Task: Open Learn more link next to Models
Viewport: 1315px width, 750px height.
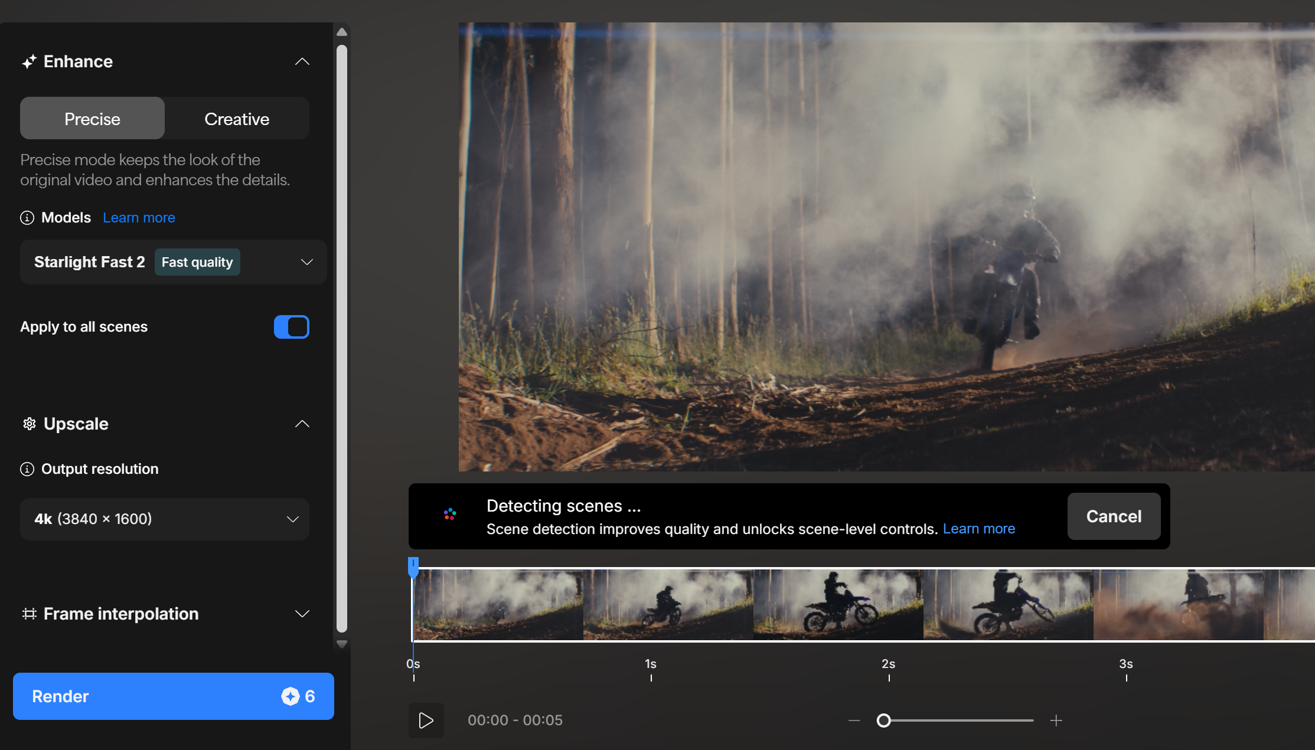Action: [139, 218]
